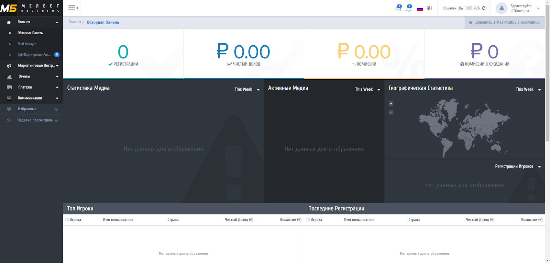
Task: Open the Отчеты menu item
Action: (x=24, y=77)
